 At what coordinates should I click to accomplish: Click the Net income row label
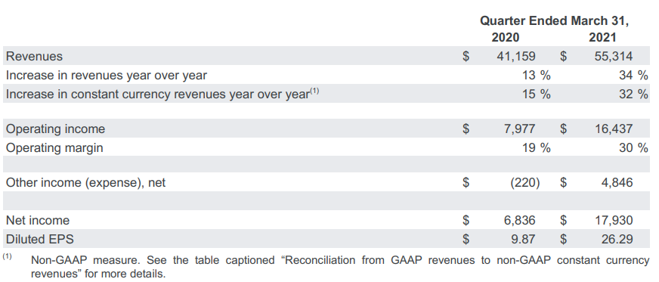pos(38,220)
